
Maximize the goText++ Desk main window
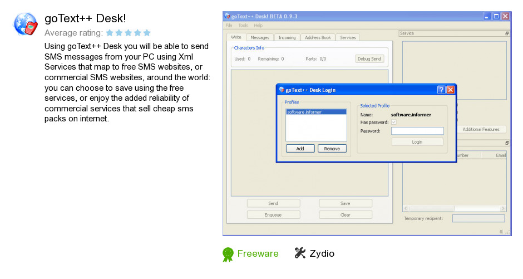[496, 16]
